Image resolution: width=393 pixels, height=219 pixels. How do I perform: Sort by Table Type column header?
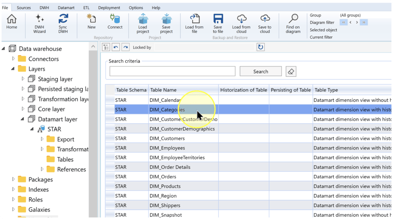tap(352, 90)
